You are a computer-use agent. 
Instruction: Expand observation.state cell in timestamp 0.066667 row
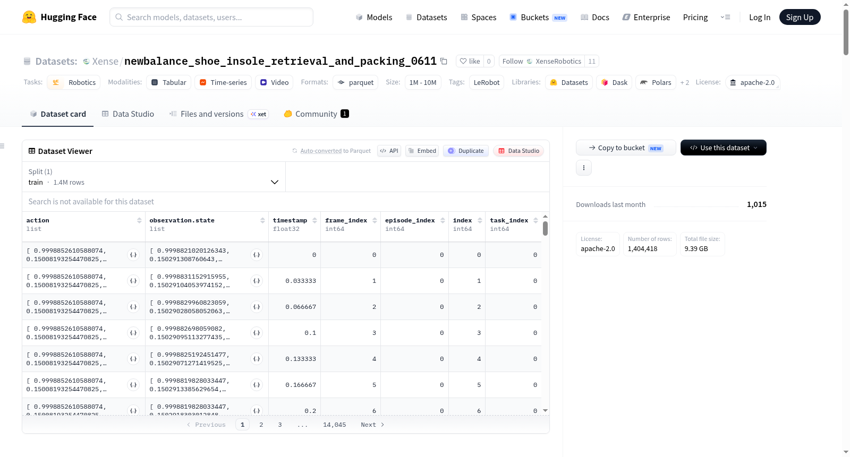tap(257, 307)
